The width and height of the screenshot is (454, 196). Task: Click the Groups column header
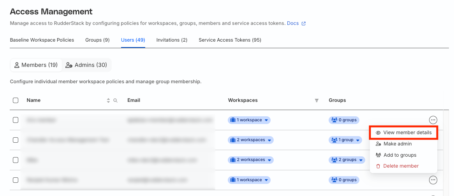pyautogui.click(x=337, y=100)
